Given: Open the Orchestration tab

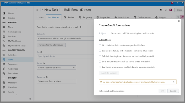Looking at the screenshot, I should pyautogui.click(x=142, y=17).
